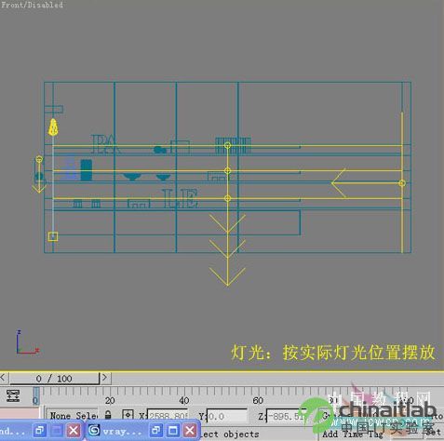Click the time slider handle showing 0 / 100

point(54,379)
